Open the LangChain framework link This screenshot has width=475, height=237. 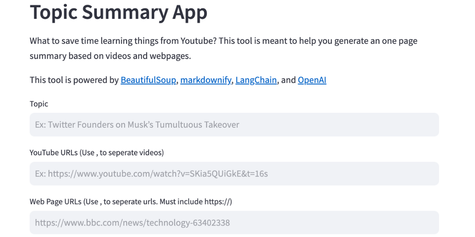coord(256,80)
